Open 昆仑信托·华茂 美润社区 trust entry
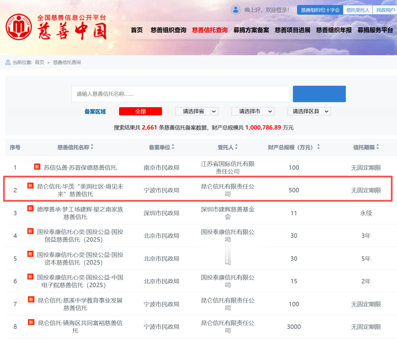The height and width of the screenshot is (340, 397). click(x=80, y=190)
